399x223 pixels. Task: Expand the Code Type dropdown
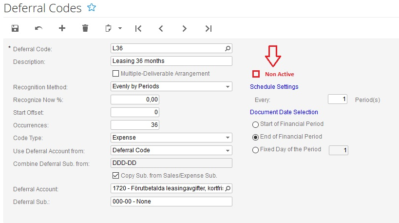[x=228, y=138]
